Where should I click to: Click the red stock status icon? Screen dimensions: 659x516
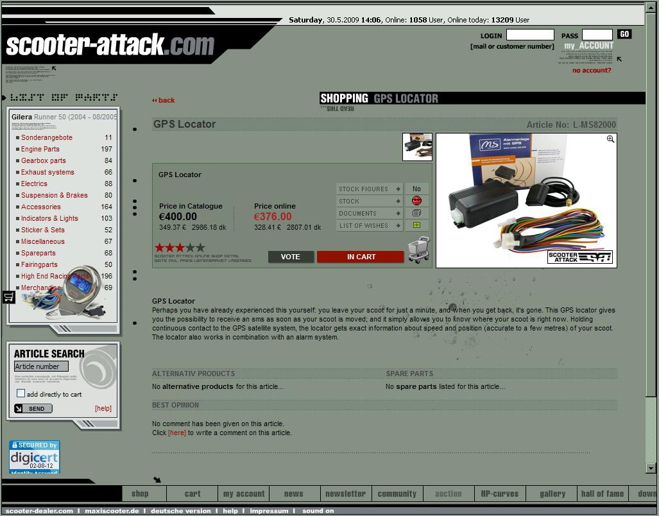pyautogui.click(x=416, y=201)
